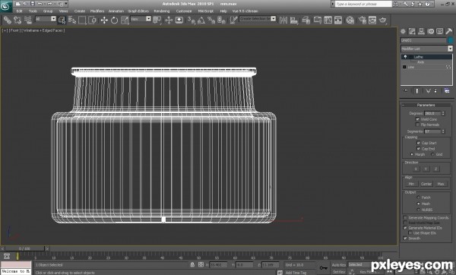Screen dimensions: 456x275
Task: Click the Render Production teapot icon
Action: (x=383, y=20)
